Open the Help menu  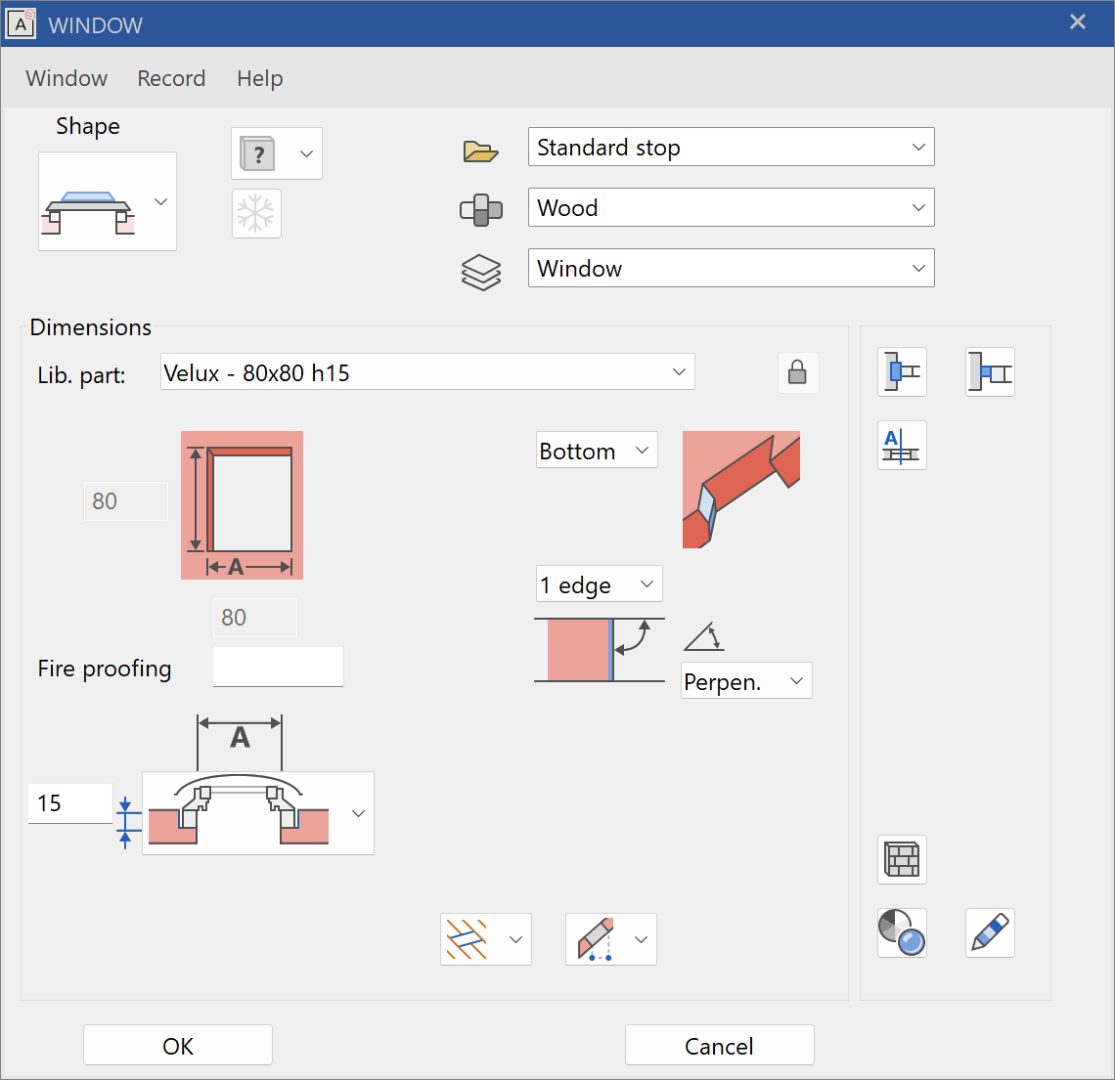point(259,78)
